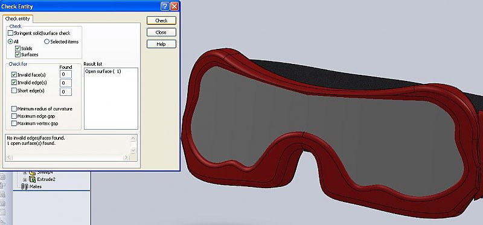Expand the Extrude2 tree node
483x225 pixels.
coord(25,179)
